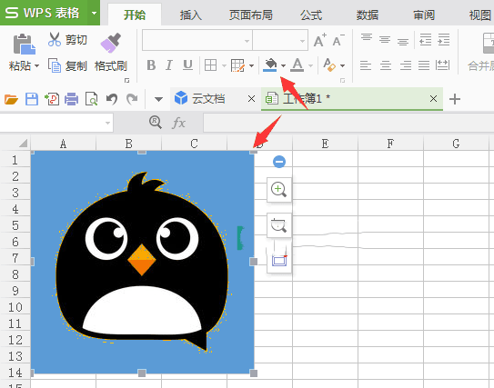Activate the Format Painter brush (格式刷)
494x388 pixels.
[x=111, y=53]
